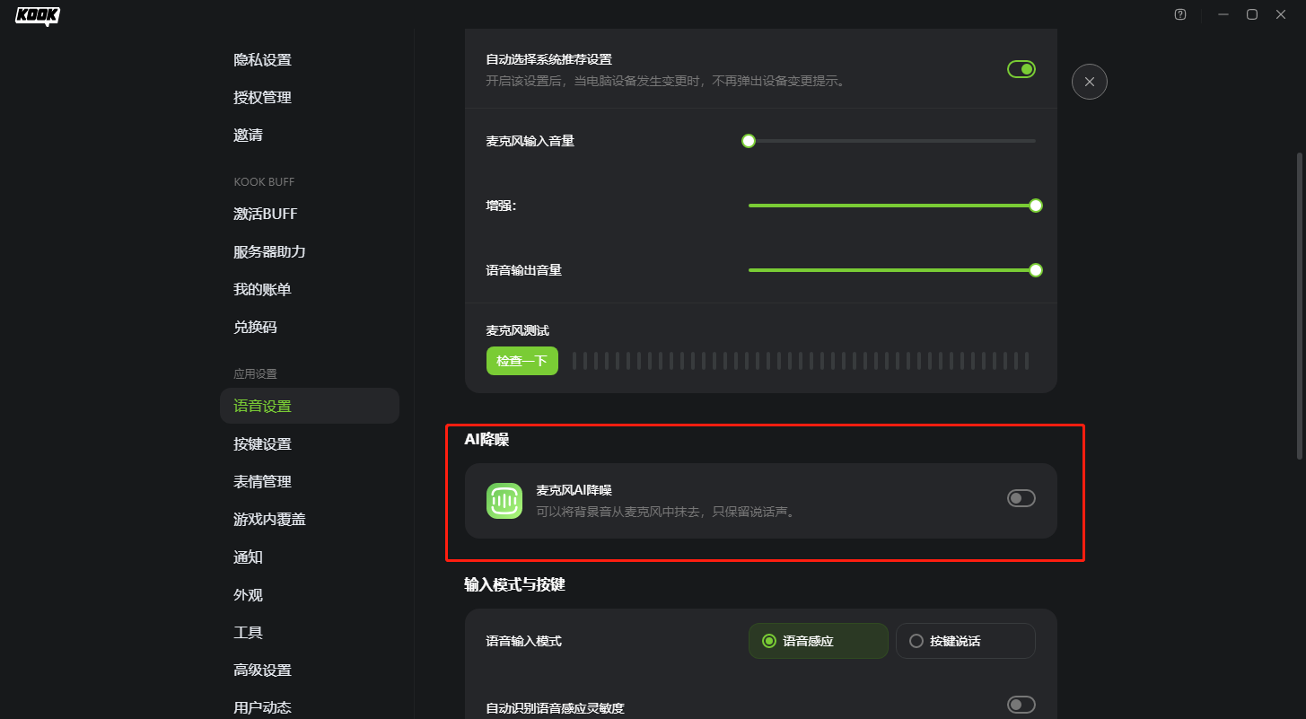Disable 自动选择系统推荐设置 toggle
This screenshot has height=719, width=1306.
pos(1021,69)
